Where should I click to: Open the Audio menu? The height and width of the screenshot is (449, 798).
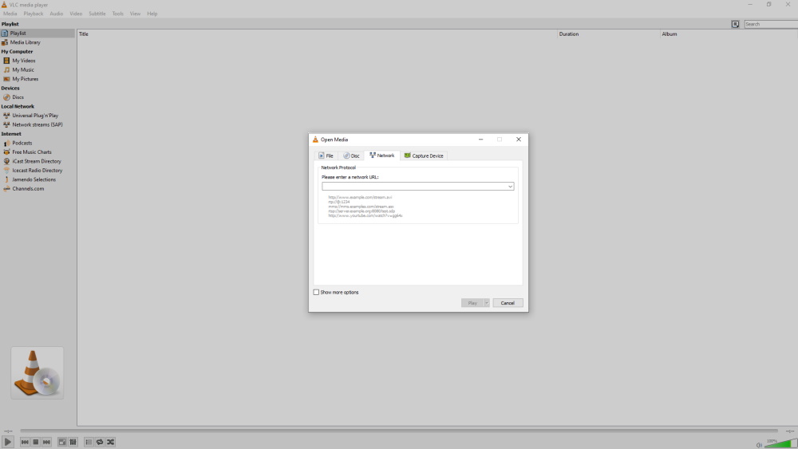coord(57,14)
